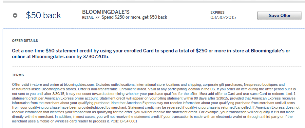Image resolution: width=305 pixels, height=128 pixels.
Task: Click the BLOOMINGDALE'S merchant heading
Action: pyautogui.click(x=106, y=12)
